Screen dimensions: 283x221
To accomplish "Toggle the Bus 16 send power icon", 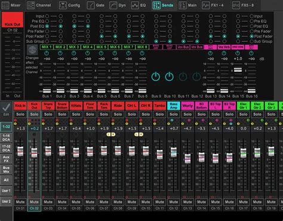I will click(251, 53).
